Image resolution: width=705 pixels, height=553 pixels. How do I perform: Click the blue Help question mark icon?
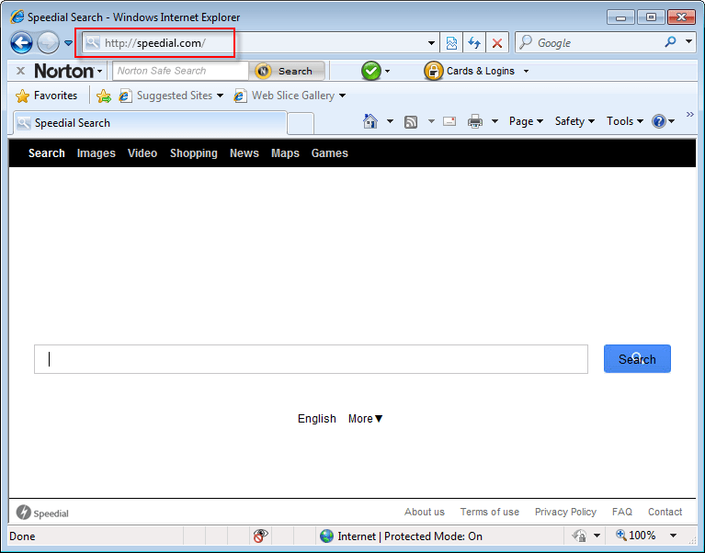tap(659, 121)
